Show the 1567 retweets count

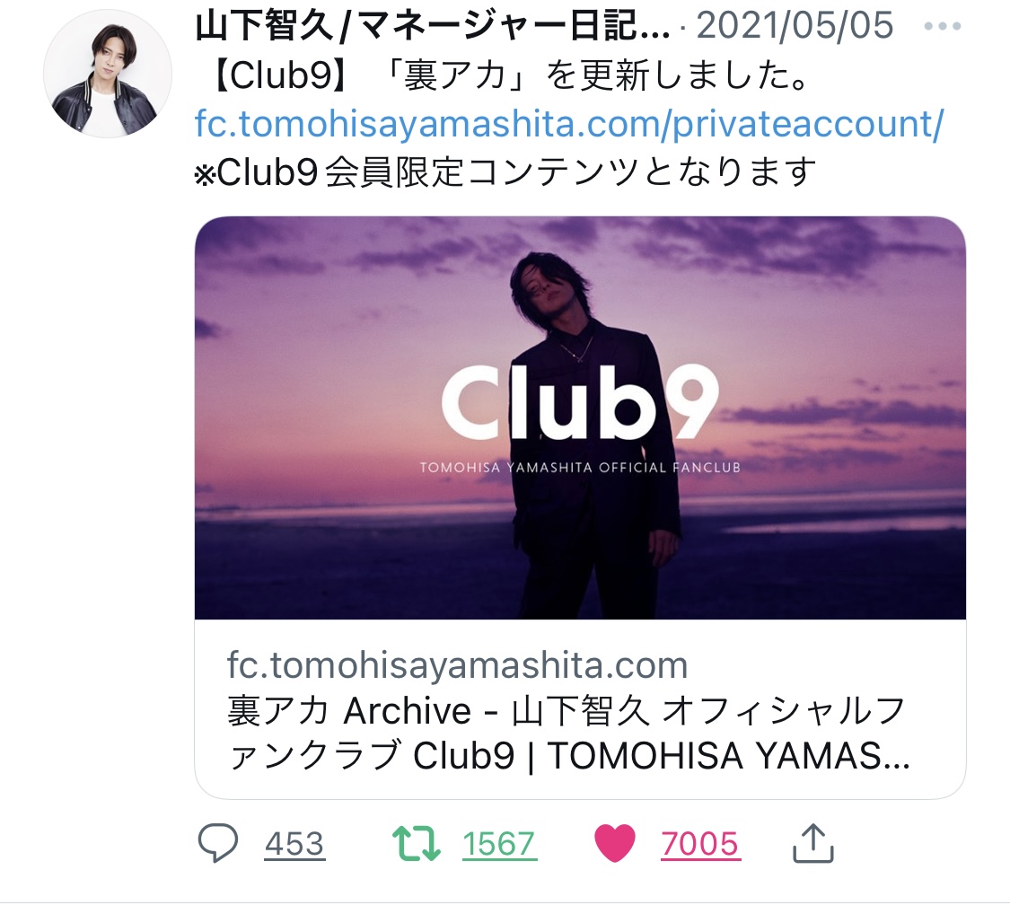point(499,844)
